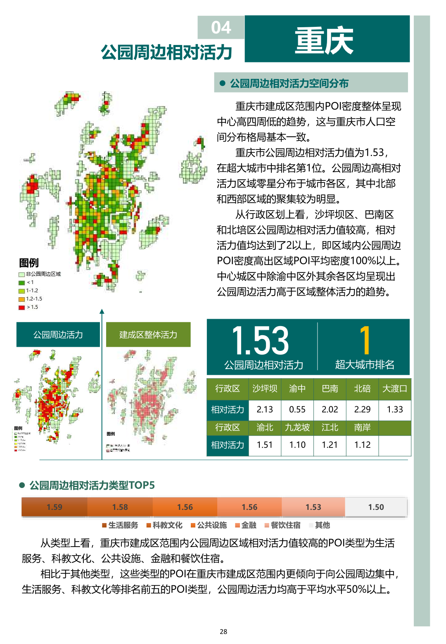Click the 2.29 value under 北碚
The width and height of the screenshot is (446, 644).
[x=362, y=410]
